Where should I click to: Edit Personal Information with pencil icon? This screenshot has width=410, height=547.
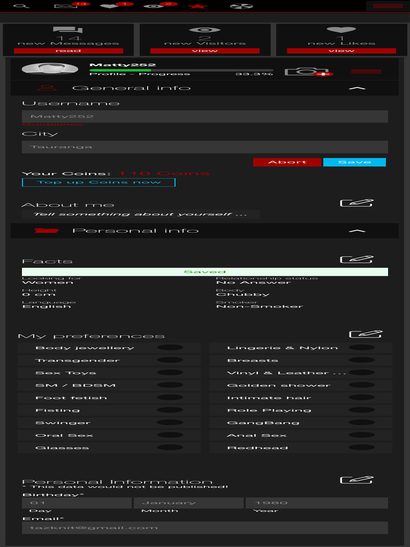point(357,480)
